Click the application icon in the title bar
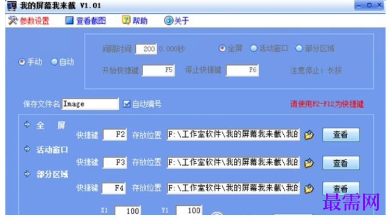Viewport: 391px width, 221px height. coord(12,6)
